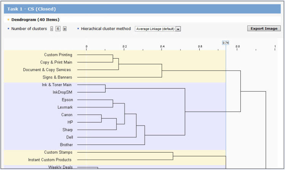Click the Task 1 - CS (Closed) header

point(142,9)
